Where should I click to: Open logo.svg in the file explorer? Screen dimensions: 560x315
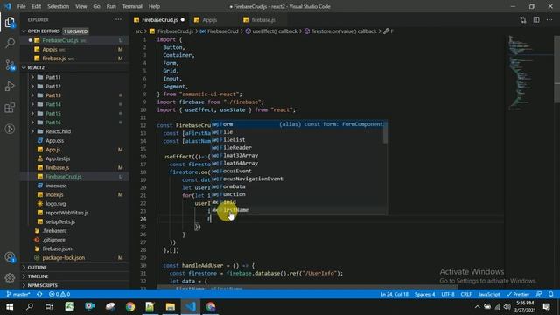[56, 204]
